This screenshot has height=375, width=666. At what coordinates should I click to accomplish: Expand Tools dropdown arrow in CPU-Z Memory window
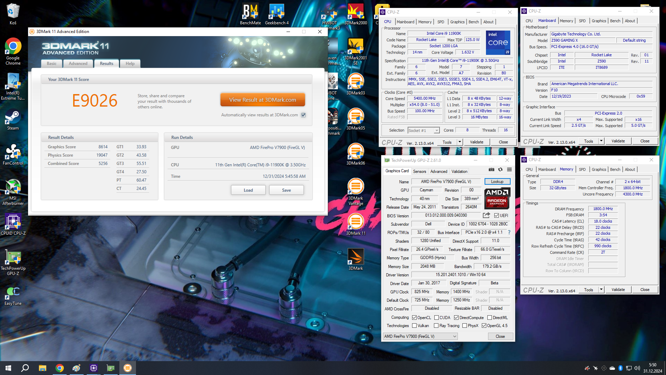[x=601, y=290]
